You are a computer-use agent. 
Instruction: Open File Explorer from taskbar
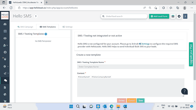tap(118, 106)
